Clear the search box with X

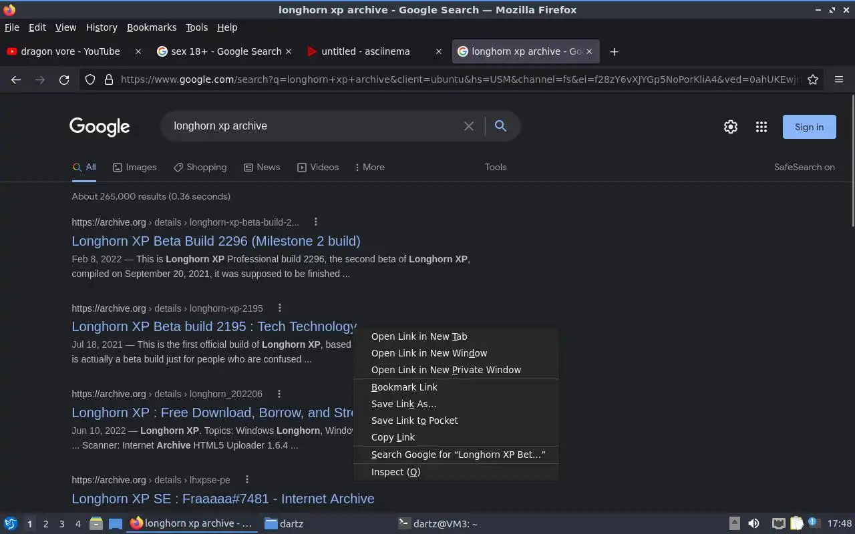pyautogui.click(x=469, y=126)
